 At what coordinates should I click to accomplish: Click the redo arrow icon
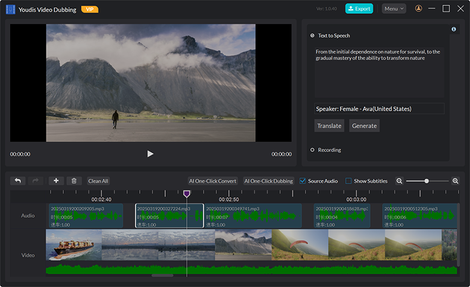pos(35,181)
